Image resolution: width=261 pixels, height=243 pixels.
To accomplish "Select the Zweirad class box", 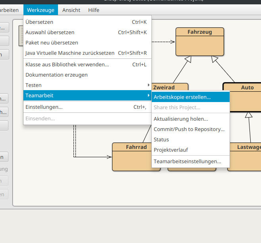I will click(x=170, y=87).
